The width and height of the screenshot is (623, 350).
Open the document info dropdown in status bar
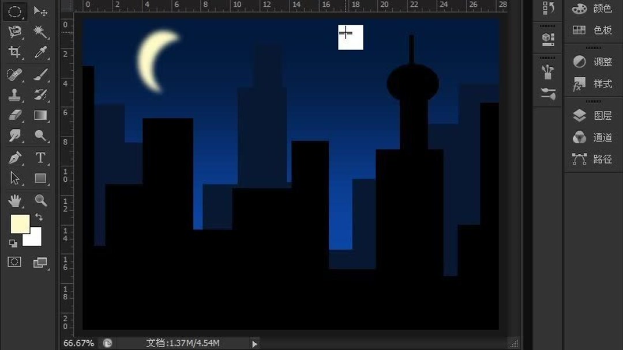254,343
